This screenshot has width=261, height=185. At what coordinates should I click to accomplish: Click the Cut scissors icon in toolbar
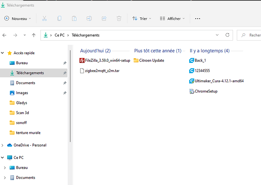(44, 18)
